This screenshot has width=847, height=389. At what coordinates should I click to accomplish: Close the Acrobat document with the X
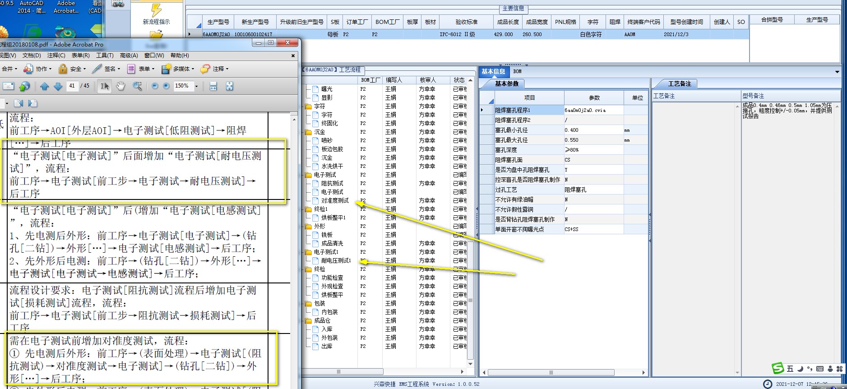pos(293,56)
